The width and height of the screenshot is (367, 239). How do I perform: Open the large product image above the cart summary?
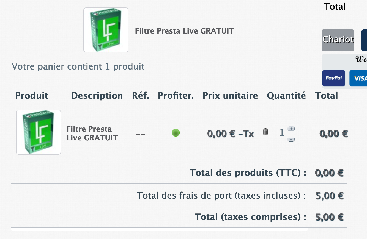click(x=106, y=30)
